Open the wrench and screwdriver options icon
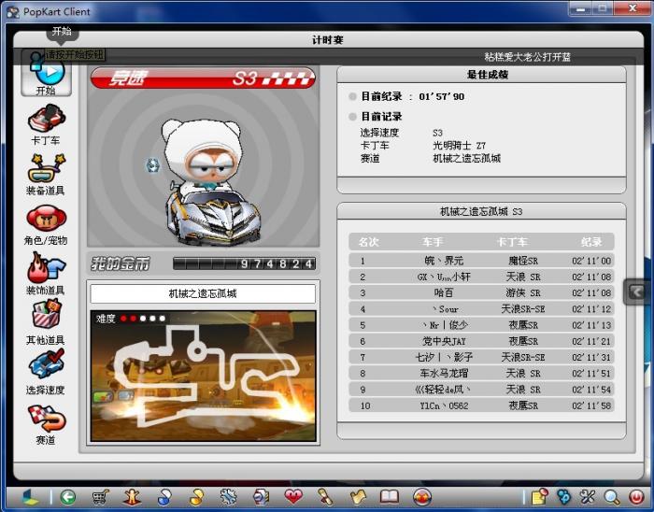 click(x=588, y=496)
